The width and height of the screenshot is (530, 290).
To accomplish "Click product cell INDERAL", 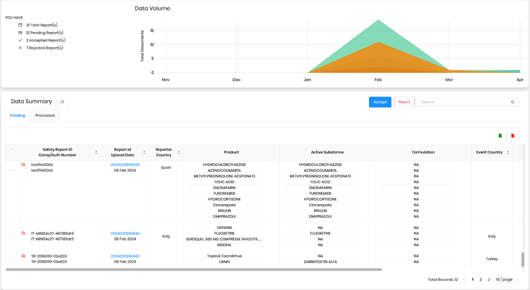I will [224, 245].
